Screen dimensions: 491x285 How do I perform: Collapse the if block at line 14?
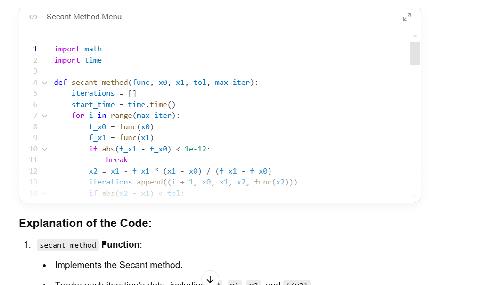coord(45,193)
